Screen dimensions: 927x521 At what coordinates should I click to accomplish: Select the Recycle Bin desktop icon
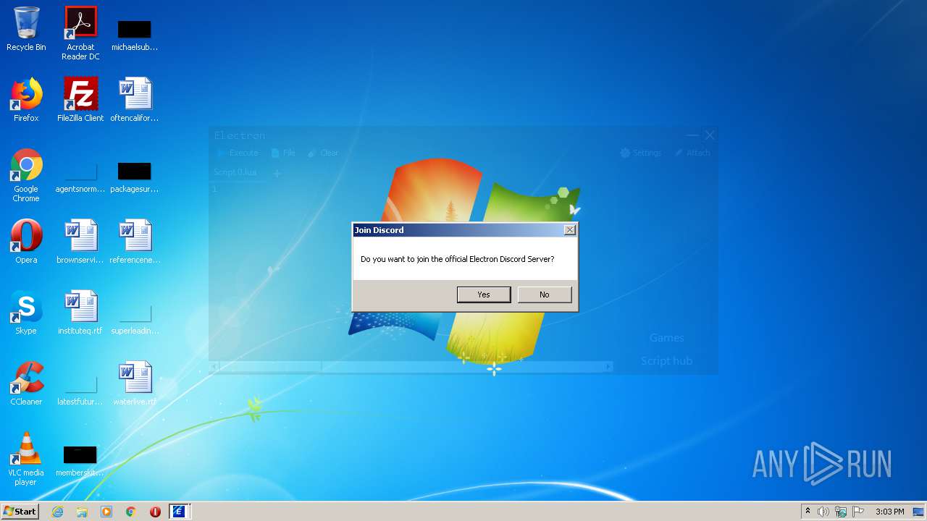tap(26, 29)
